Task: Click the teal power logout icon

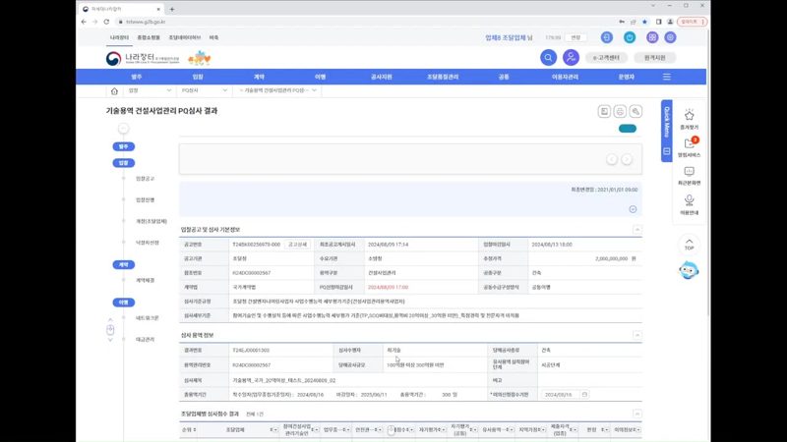Action: (x=630, y=37)
